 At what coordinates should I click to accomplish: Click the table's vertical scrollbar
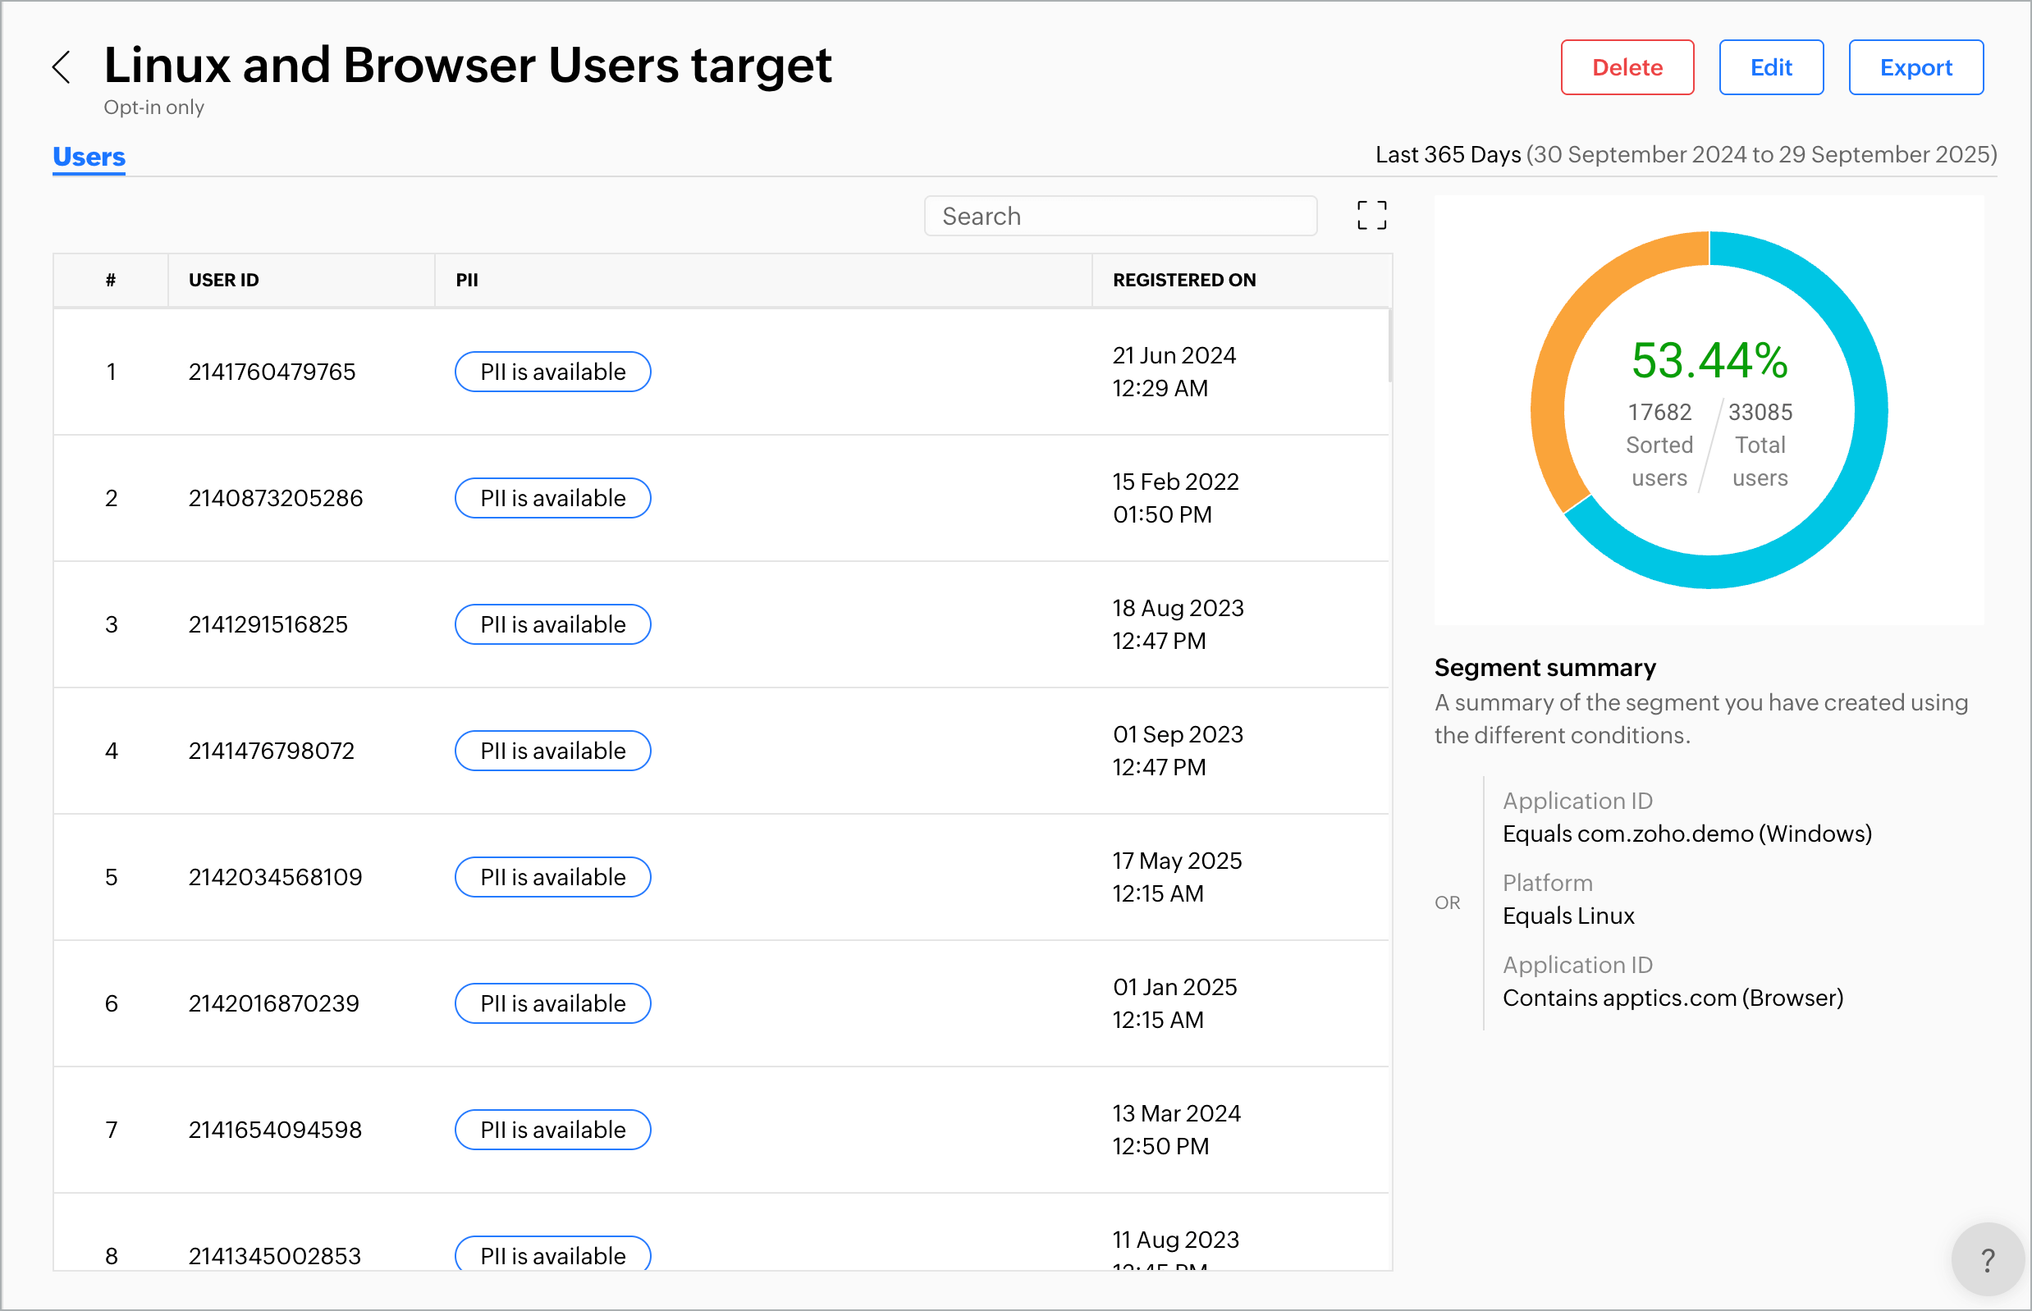pos(1389,347)
